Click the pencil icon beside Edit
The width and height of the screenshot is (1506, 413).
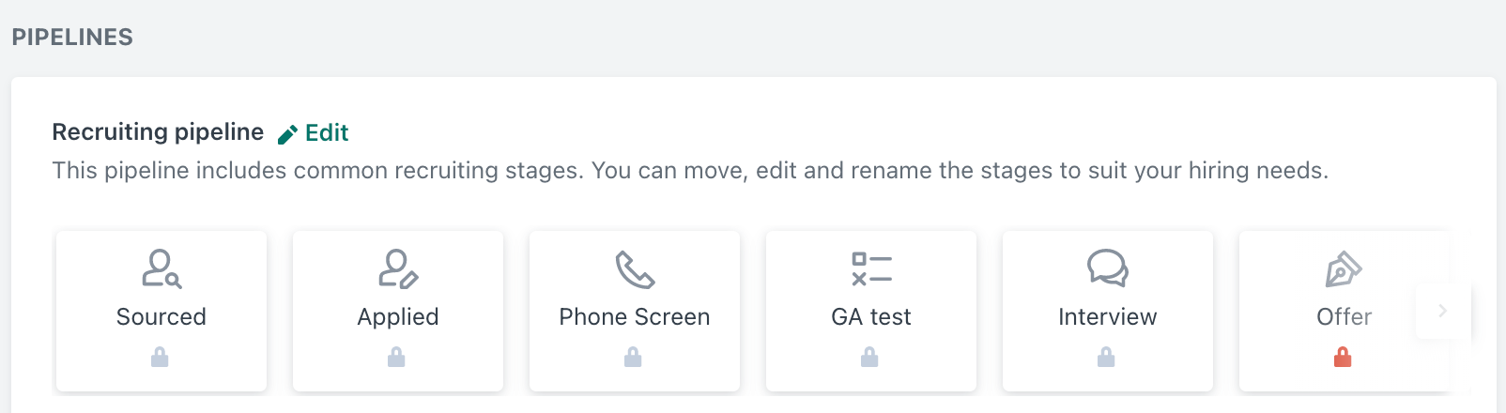[x=287, y=134]
